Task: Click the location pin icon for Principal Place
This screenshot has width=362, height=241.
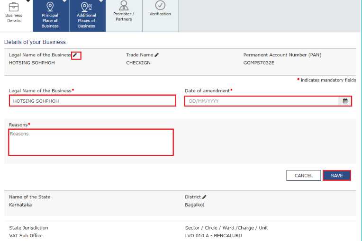Action: click(x=50, y=6)
